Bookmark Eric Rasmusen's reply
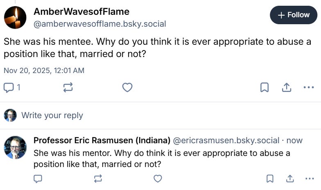 click(270, 179)
